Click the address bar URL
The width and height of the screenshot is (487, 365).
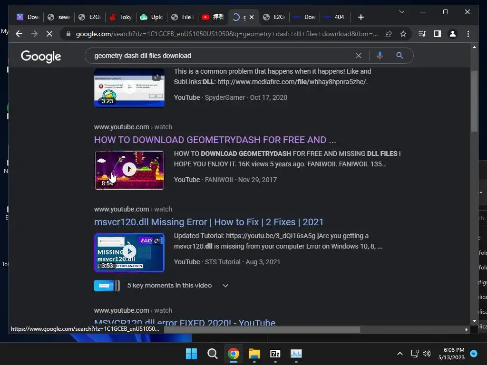coord(227,34)
